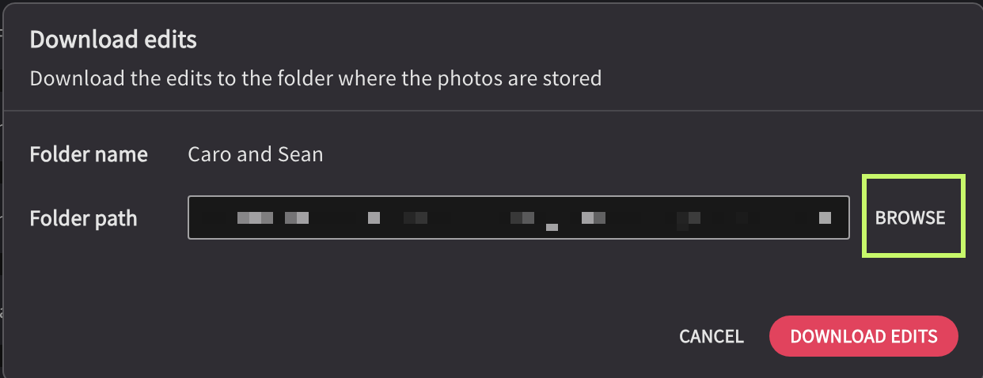983x378 pixels.
Task: Choose a different folder with BROWSE
Action: [x=910, y=217]
